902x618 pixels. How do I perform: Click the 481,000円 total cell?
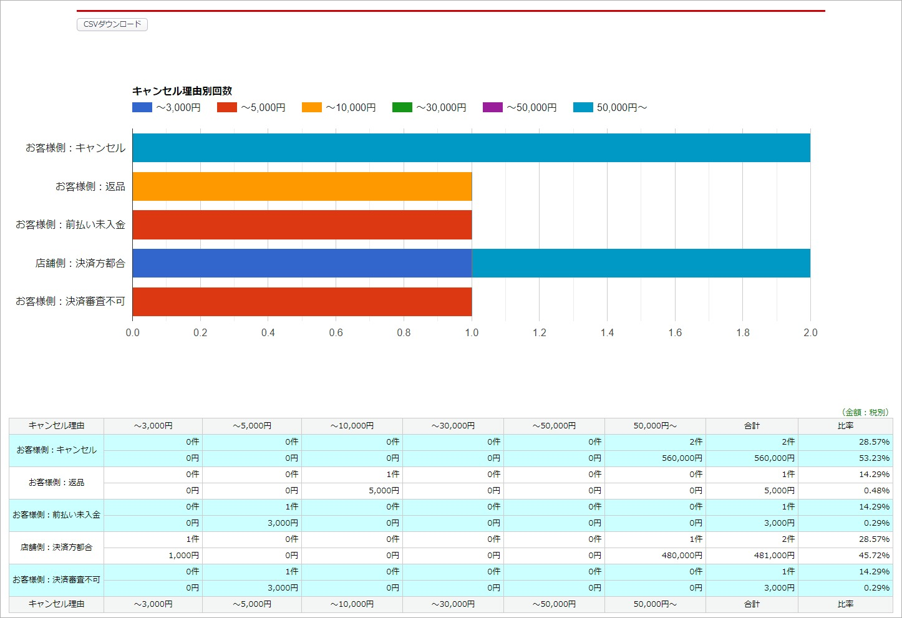(x=774, y=556)
